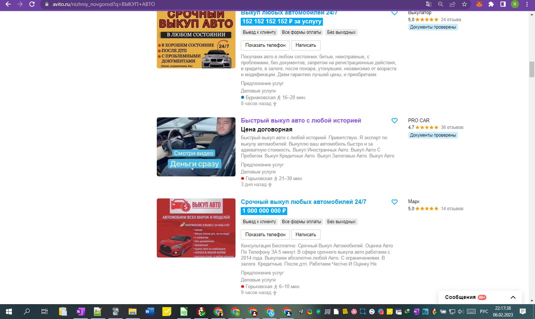This screenshot has width=535, height=319.
Task: Show phone for the 1 000 000 000 ₽ listing
Action: [265, 235]
